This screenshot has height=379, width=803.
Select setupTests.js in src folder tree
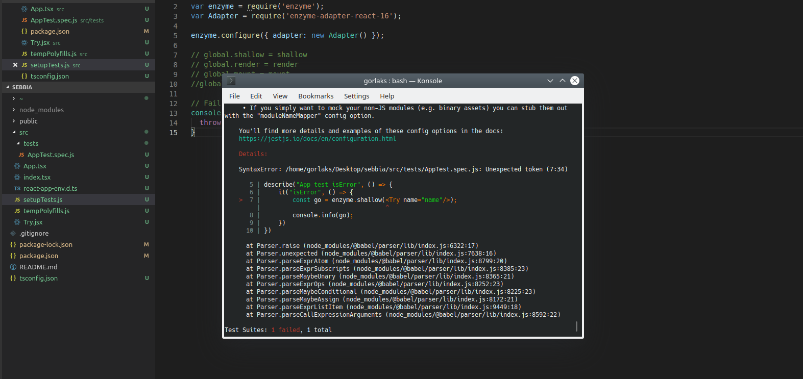[x=43, y=199]
